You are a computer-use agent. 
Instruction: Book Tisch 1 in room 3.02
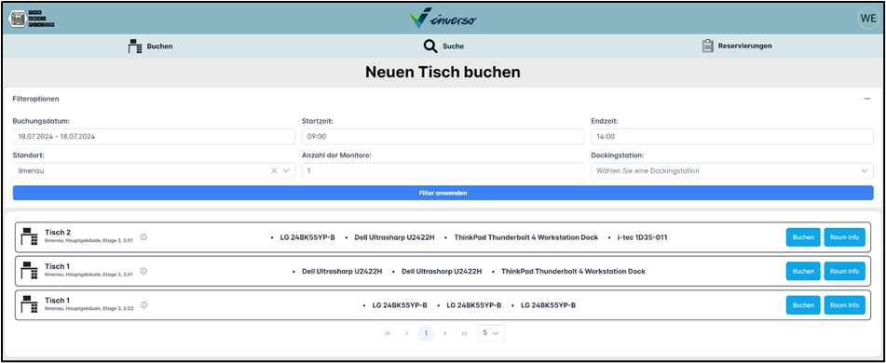(803, 305)
